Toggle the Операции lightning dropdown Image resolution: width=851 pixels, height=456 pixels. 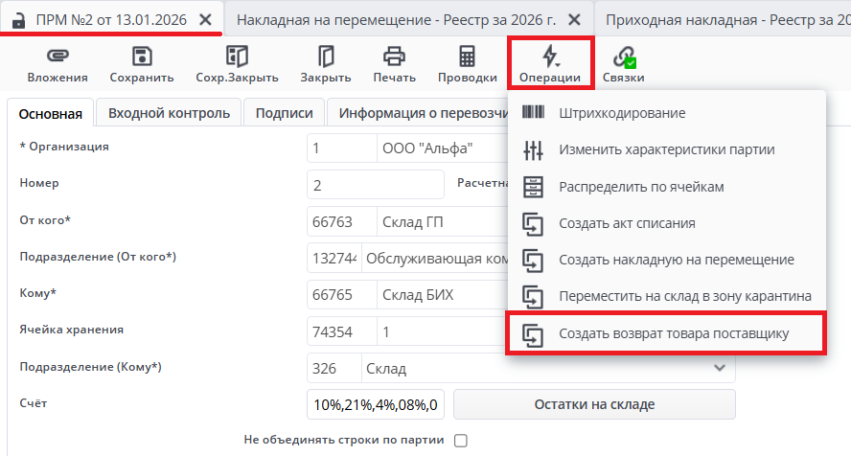pos(550,57)
